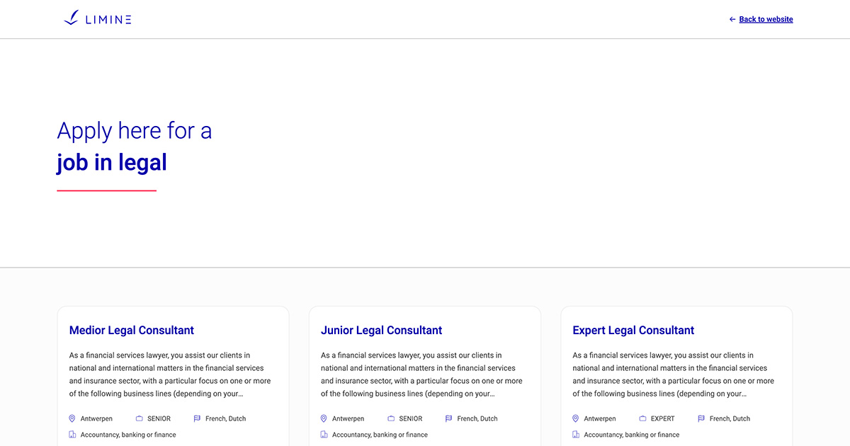
Task: Click the back arrow icon beside Back to website
Action: coord(732,19)
